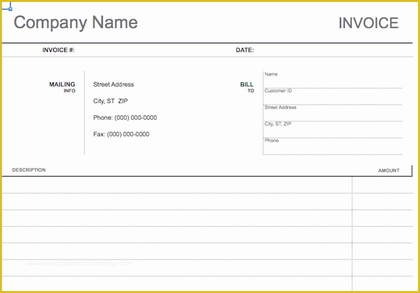Click the INVOICE # label

(58, 50)
